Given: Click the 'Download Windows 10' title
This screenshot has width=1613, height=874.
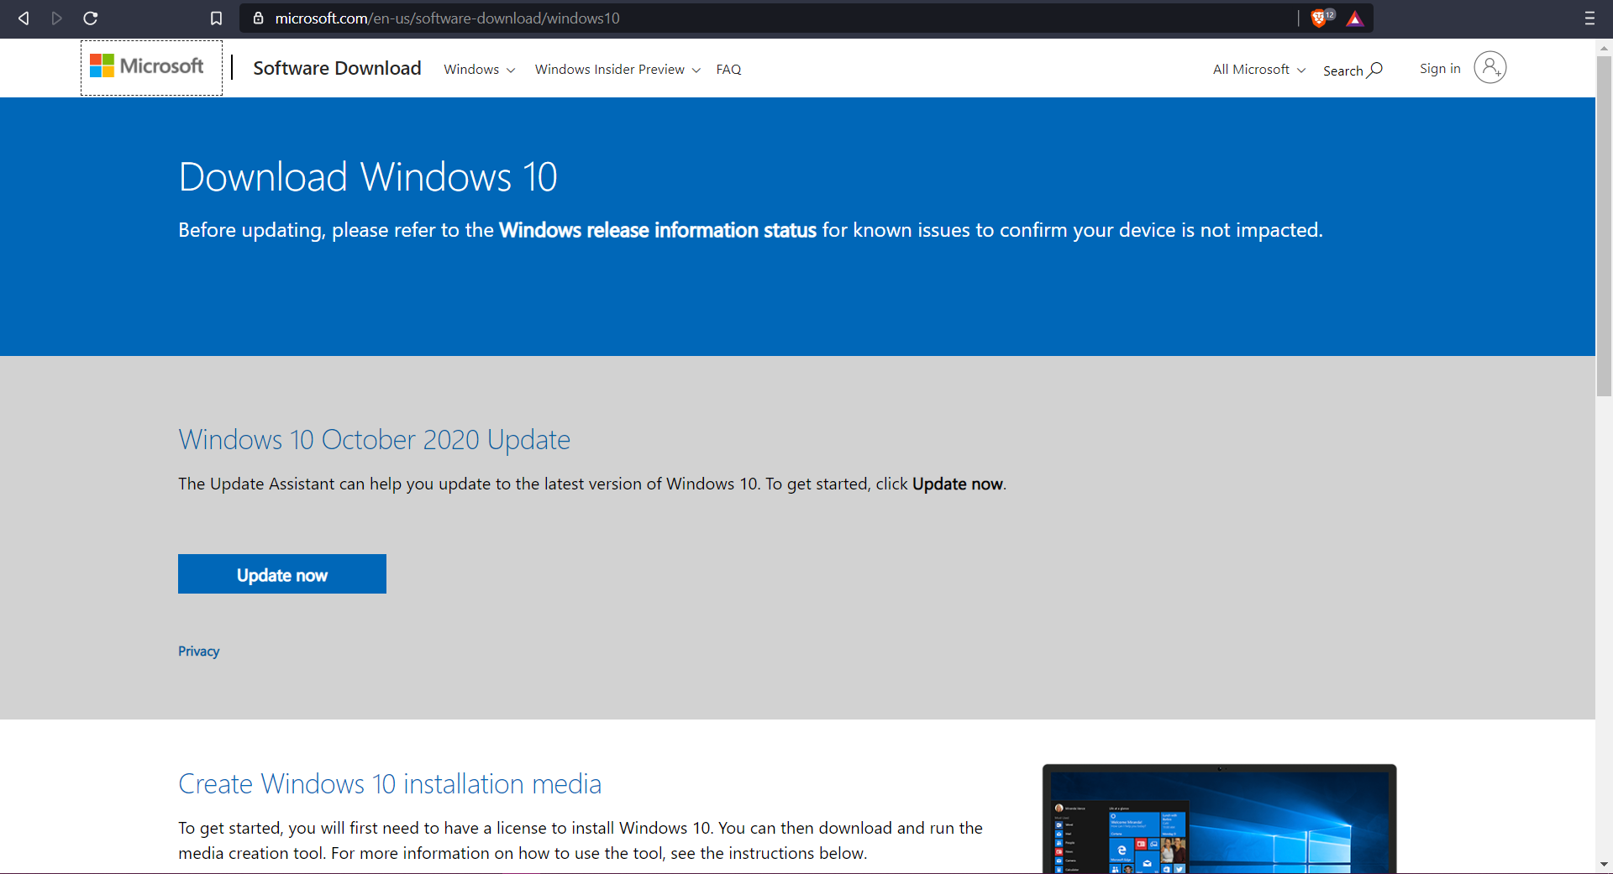Looking at the screenshot, I should coord(368,177).
